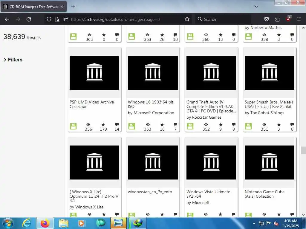Screen dimensions: 306x229
Task: Open the site permissions icon in address bar
Action: (x=65, y=19)
